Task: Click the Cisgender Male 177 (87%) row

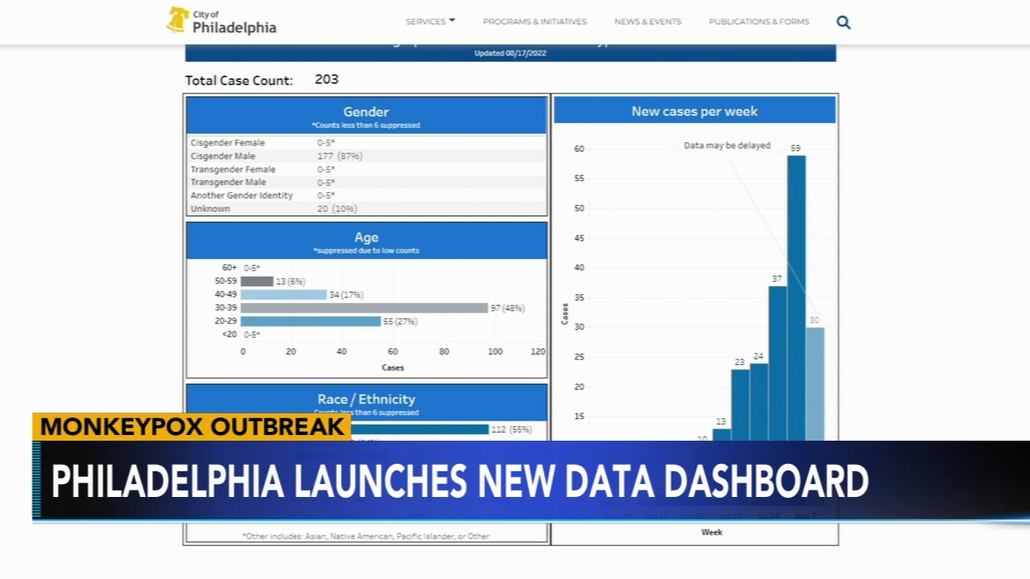Action: pyautogui.click(x=366, y=156)
